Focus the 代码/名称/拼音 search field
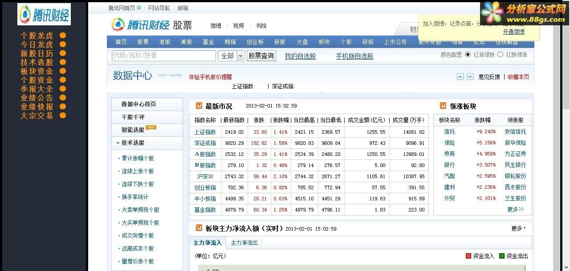The image size is (570, 271). pos(163,56)
